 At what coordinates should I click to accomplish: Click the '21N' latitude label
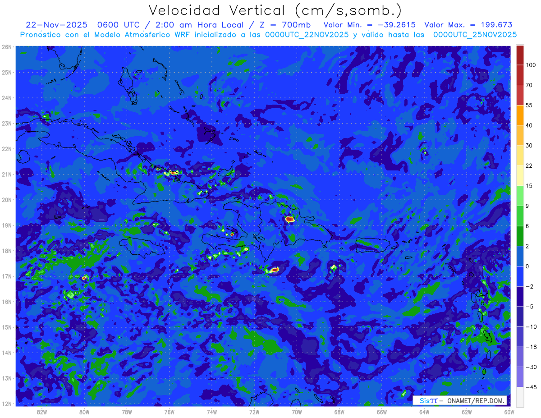coord(6,174)
